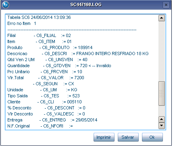Click the C6_ENTREG 29/05/2014 delivery line
This screenshot has width=173, height=146.
pyautogui.click(x=52, y=120)
